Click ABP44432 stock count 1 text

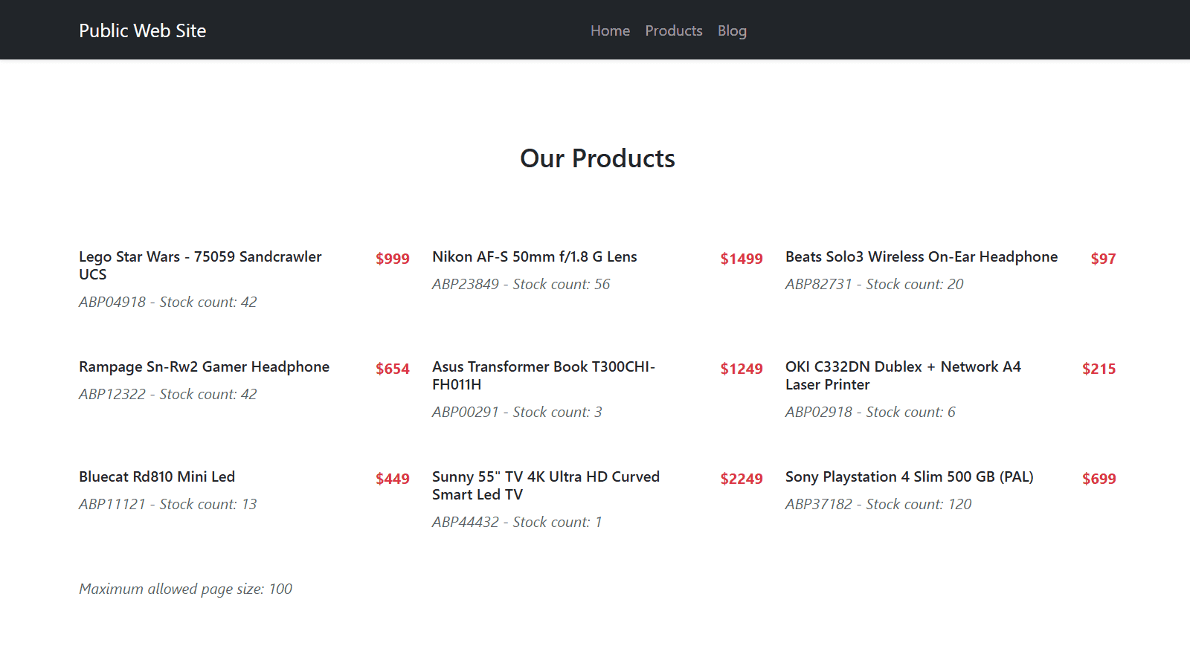pos(517,522)
